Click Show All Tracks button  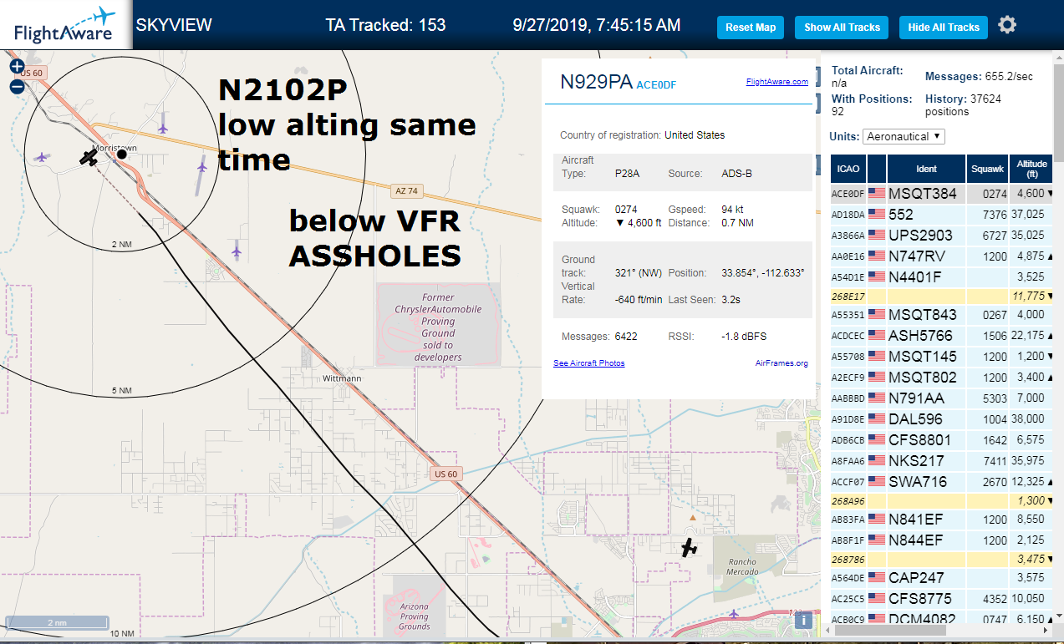point(842,28)
